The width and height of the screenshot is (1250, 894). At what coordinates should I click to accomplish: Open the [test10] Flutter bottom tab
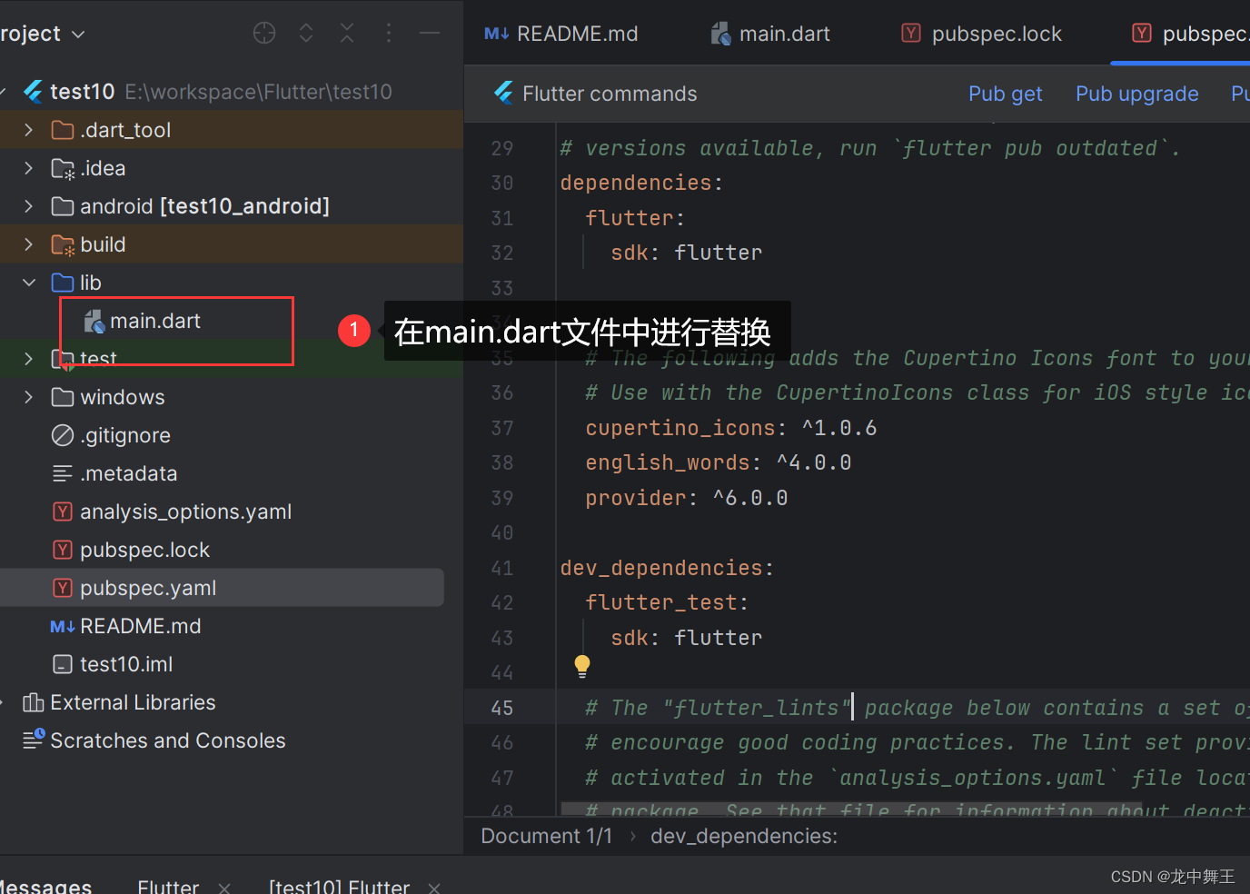(x=339, y=886)
